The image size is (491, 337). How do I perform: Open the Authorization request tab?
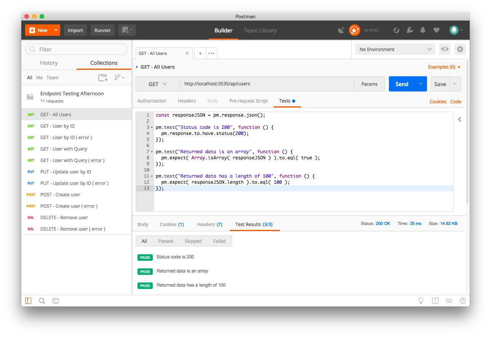coord(152,101)
